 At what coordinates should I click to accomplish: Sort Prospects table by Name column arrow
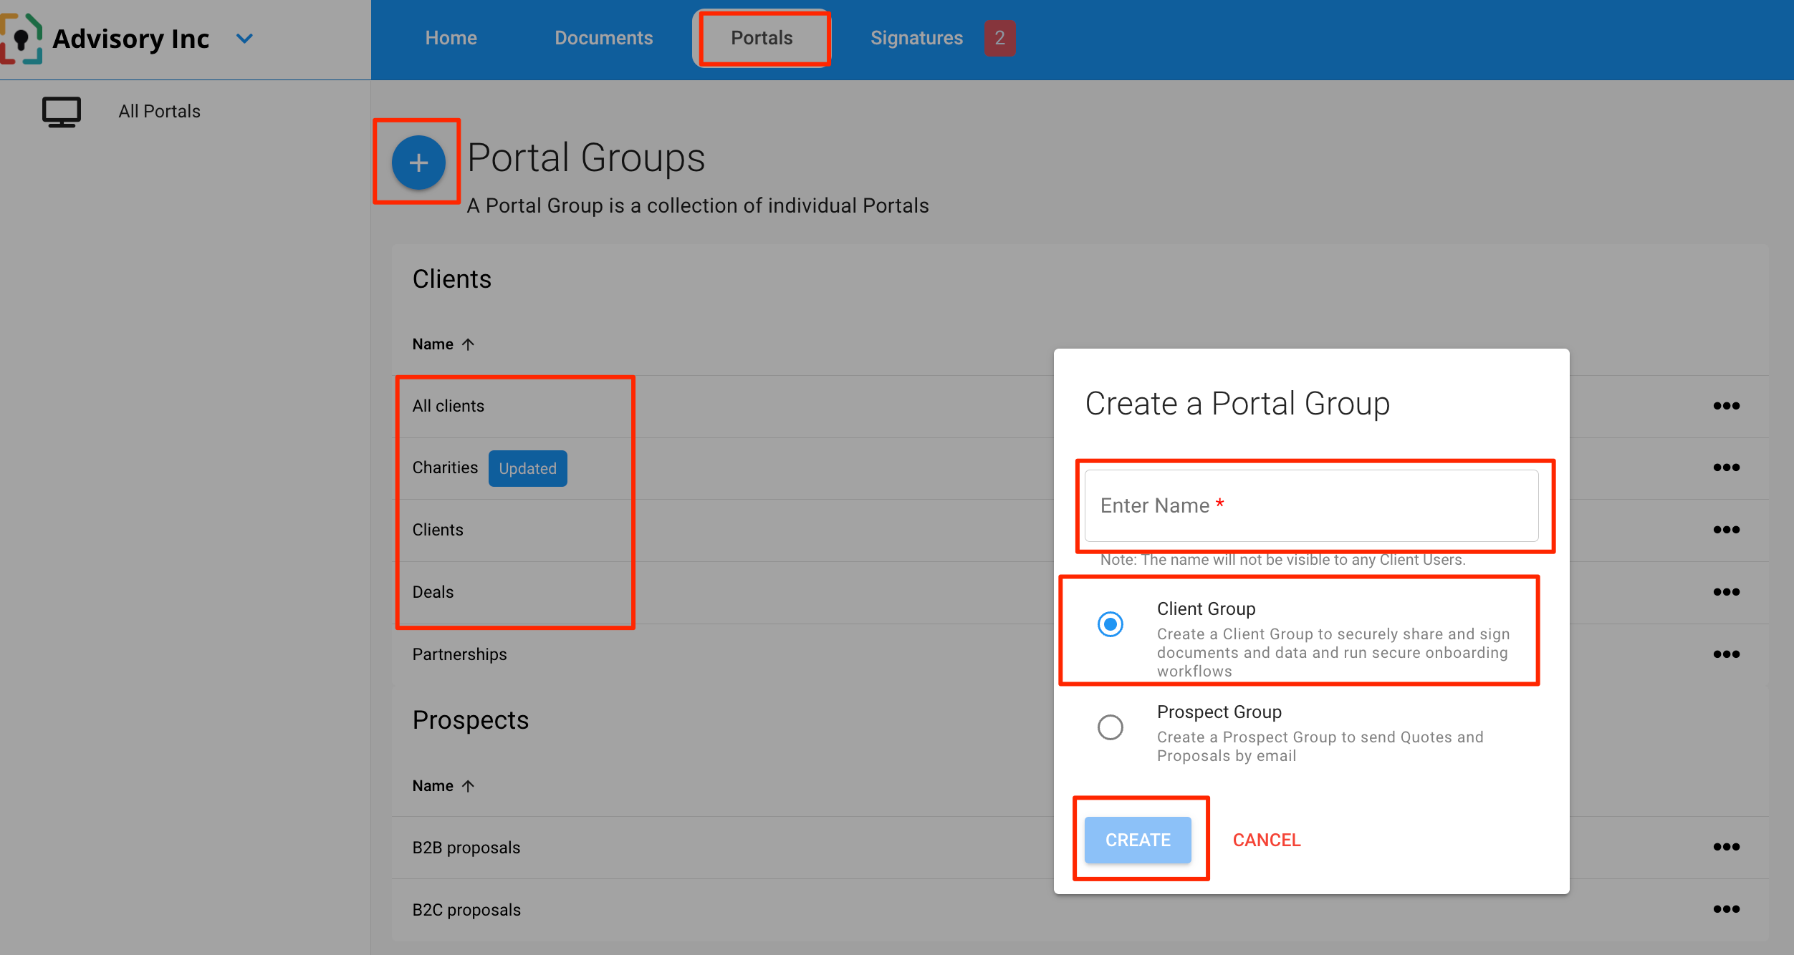[x=469, y=786]
